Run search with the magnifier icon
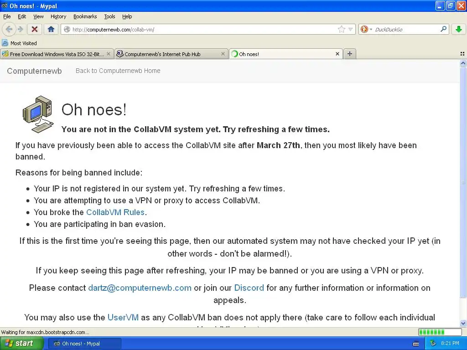The image size is (467, 350). (x=443, y=29)
